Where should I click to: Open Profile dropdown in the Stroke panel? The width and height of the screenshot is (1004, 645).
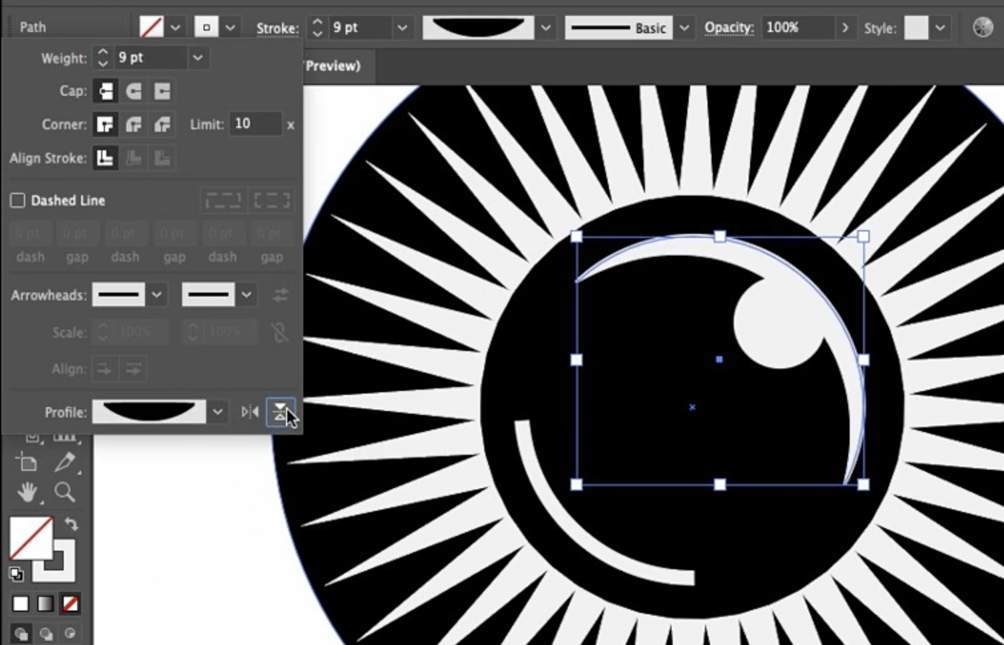pos(217,412)
